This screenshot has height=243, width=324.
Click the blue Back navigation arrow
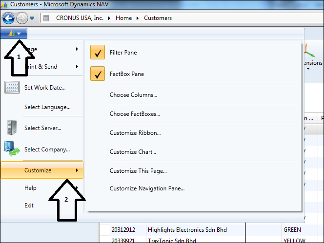pos(8,19)
